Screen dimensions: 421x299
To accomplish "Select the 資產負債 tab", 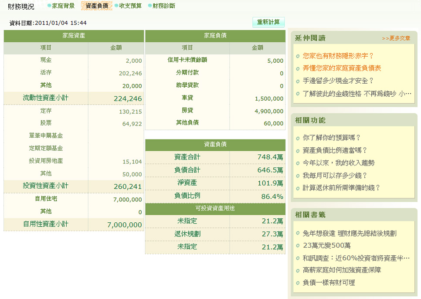I will pyautogui.click(x=97, y=6).
